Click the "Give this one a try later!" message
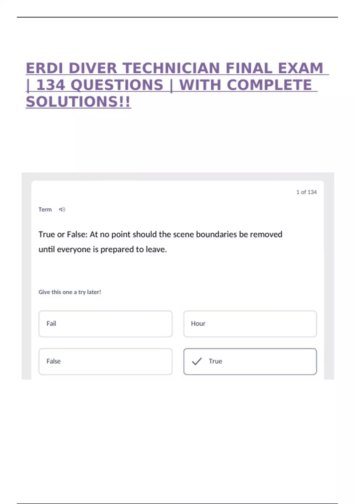This screenshot has width=355, height=504. pos(70,292)
